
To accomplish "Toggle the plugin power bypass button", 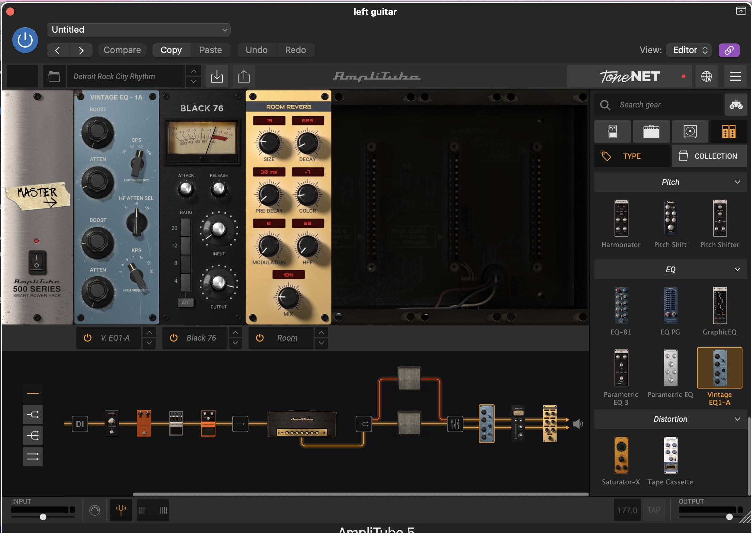I will coord(25,40).
